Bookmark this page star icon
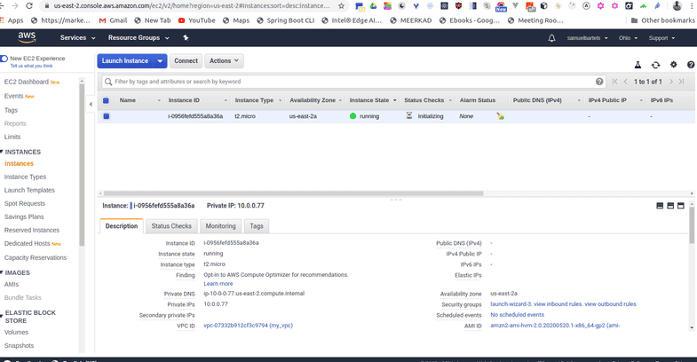697x362 pixels. click(x=341, y=6)
